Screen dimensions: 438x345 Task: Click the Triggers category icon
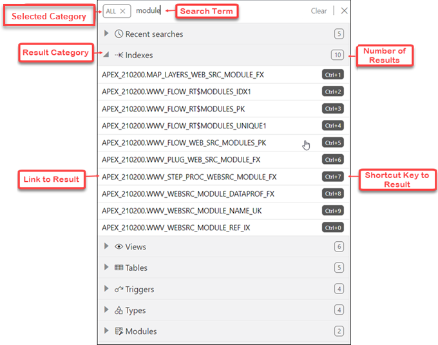pos(119,289)
